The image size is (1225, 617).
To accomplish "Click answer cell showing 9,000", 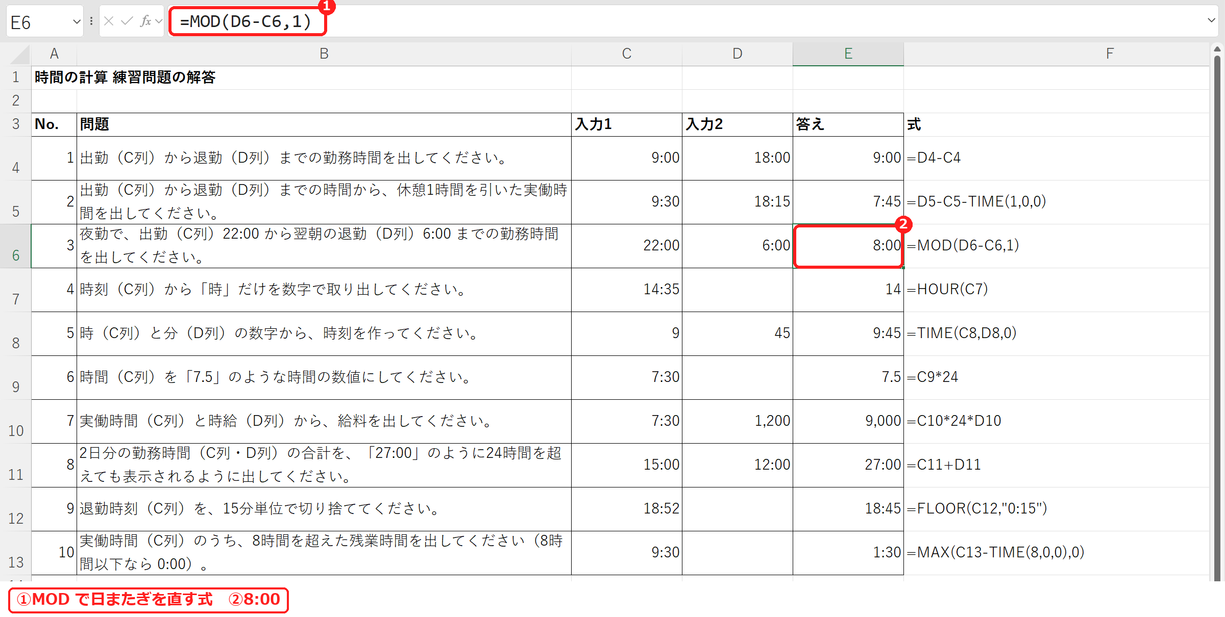I will coord(848,421).
